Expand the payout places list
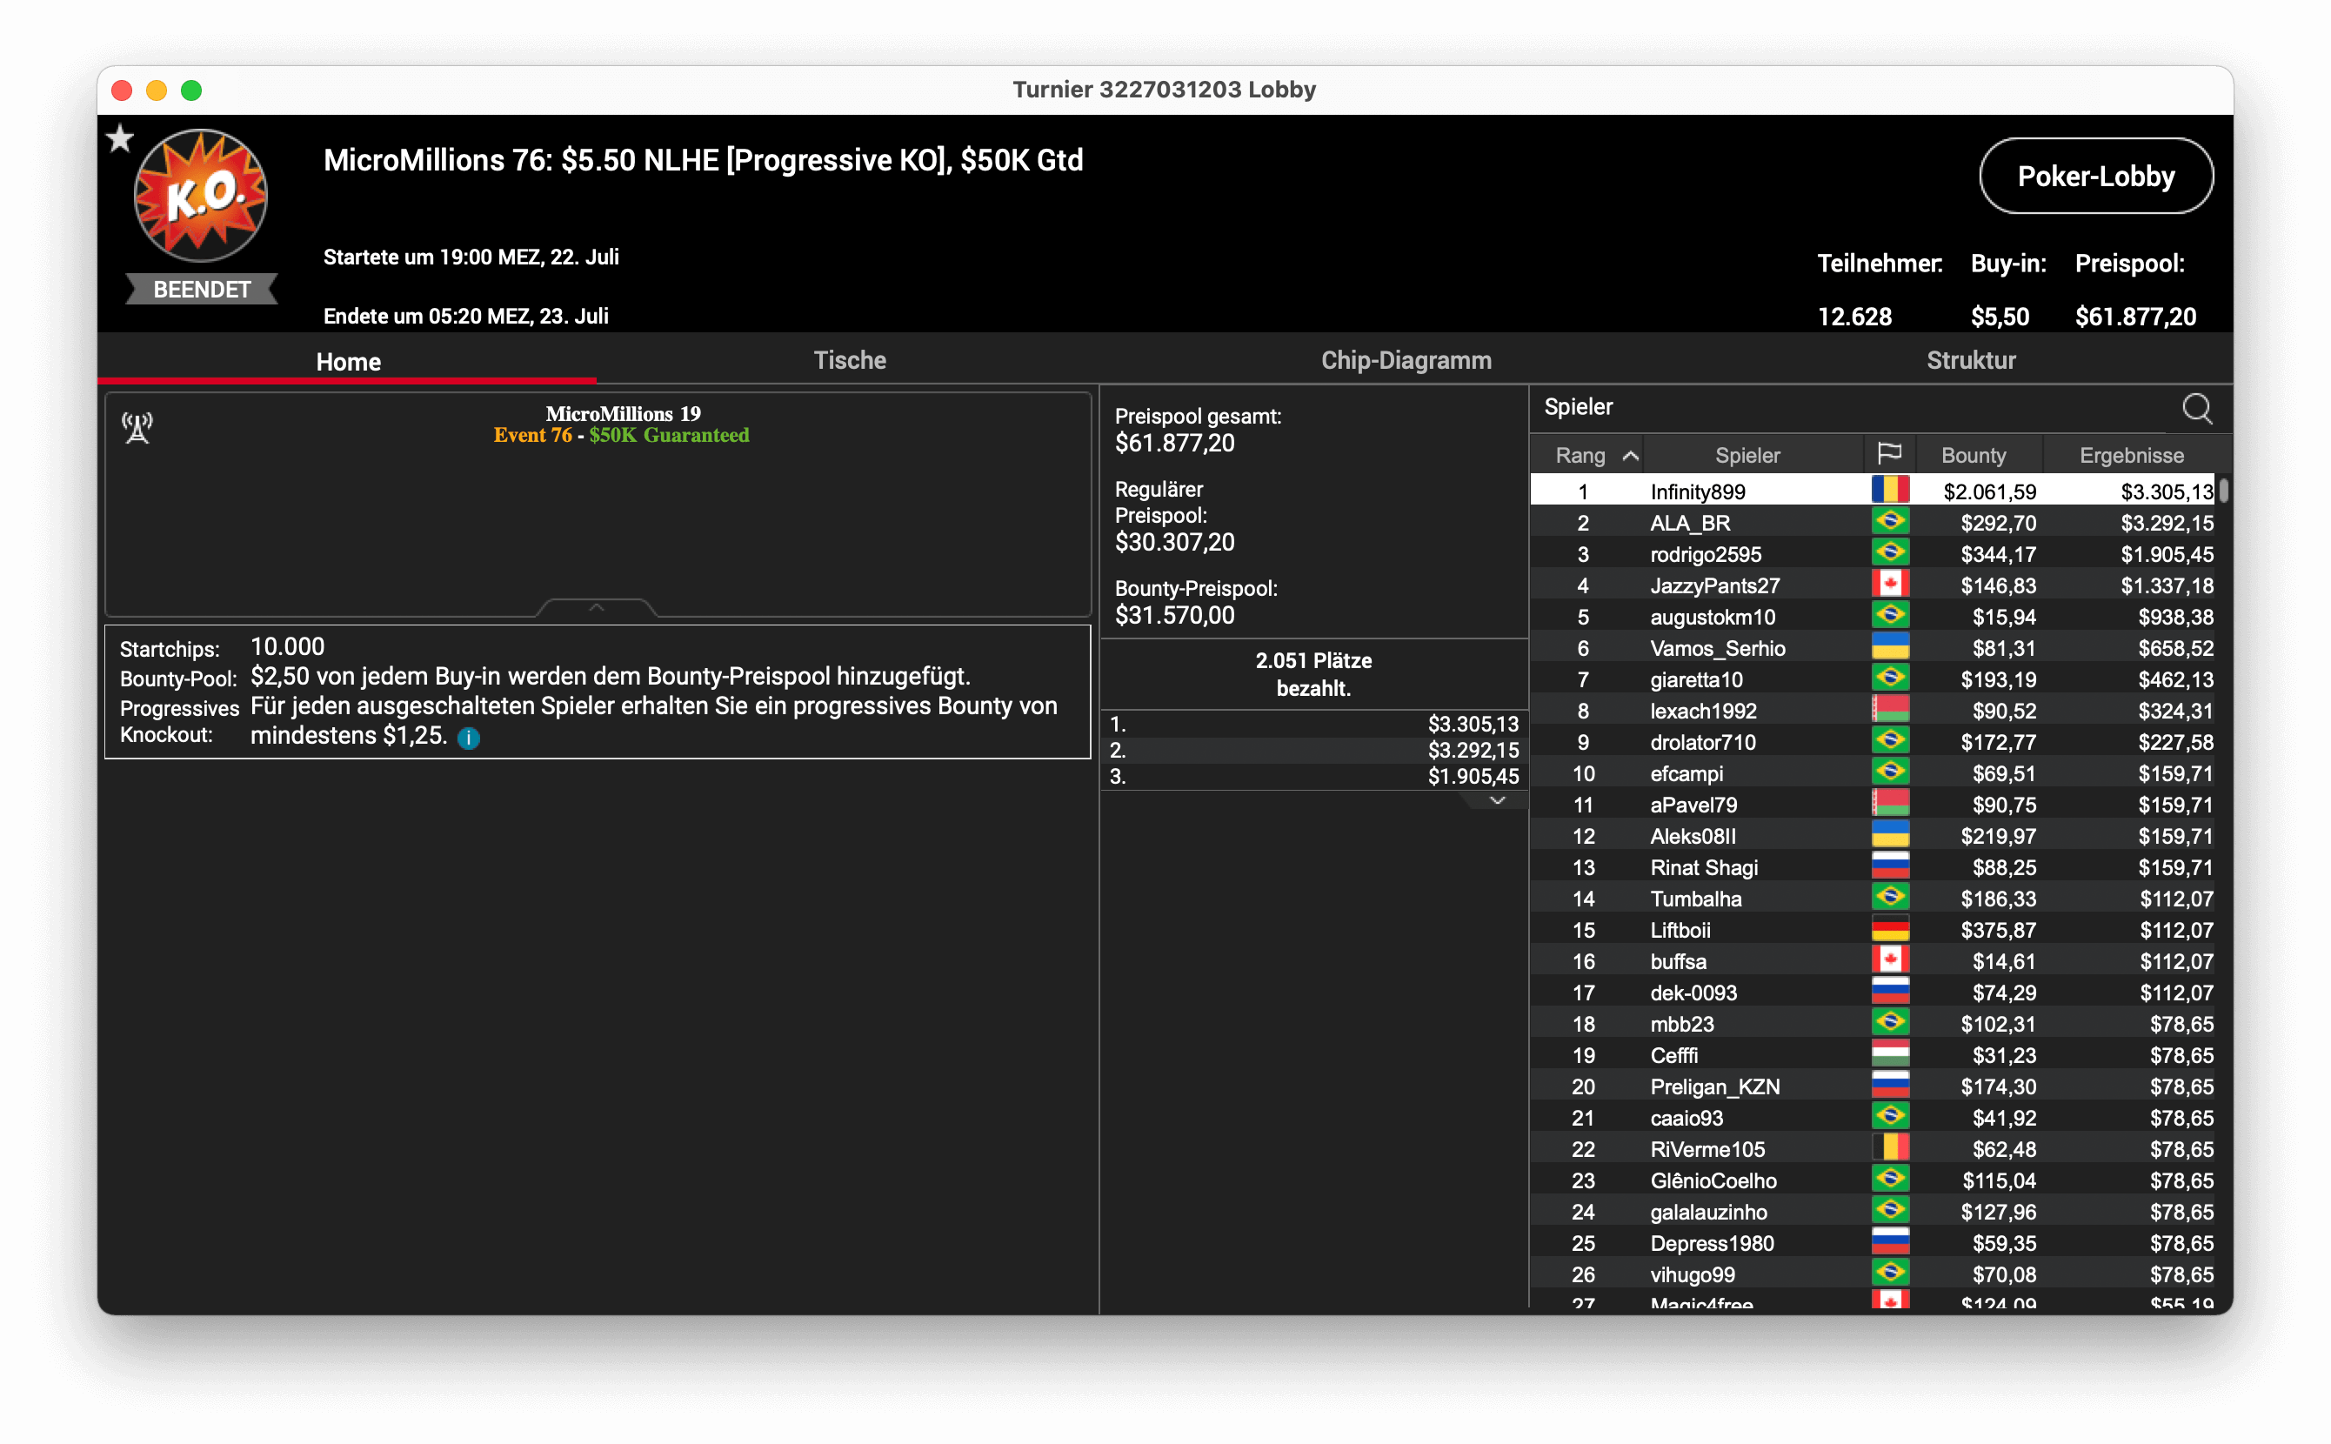This screenshot has height=1444, width=2331. [1498, 800]
